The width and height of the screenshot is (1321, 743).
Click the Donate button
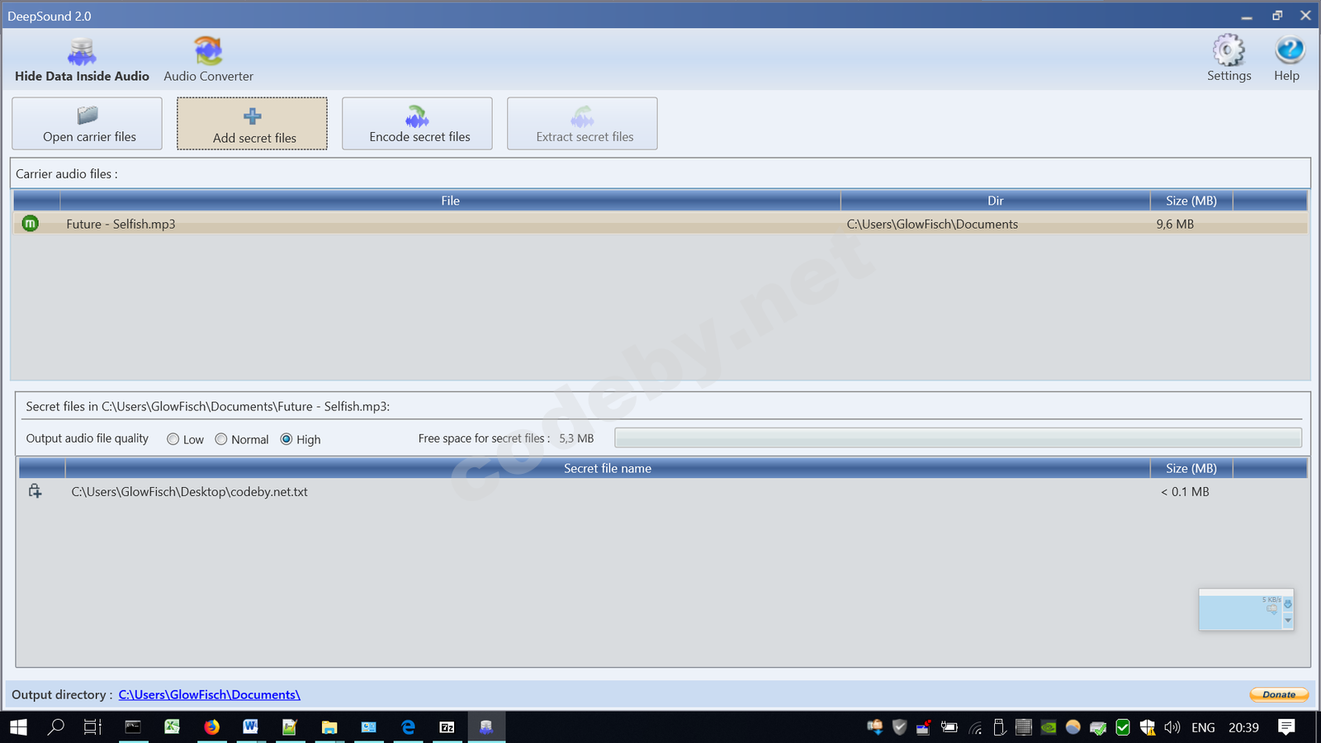1278,695
